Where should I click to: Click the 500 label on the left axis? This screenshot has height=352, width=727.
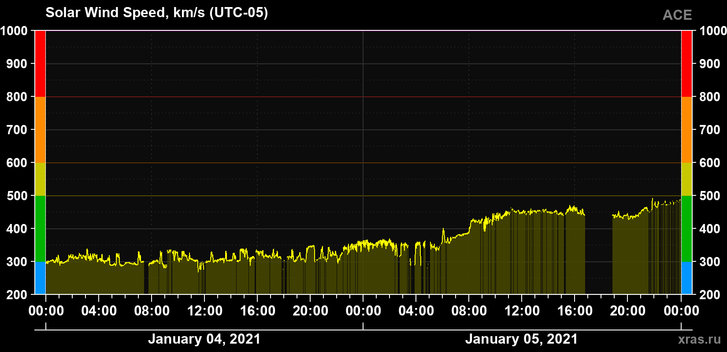[17, 196]
